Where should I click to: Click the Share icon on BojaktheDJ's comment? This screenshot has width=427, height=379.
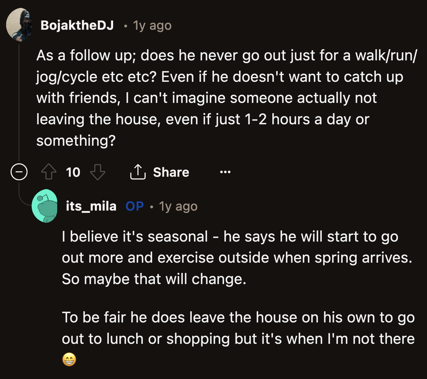coord(138,172)
